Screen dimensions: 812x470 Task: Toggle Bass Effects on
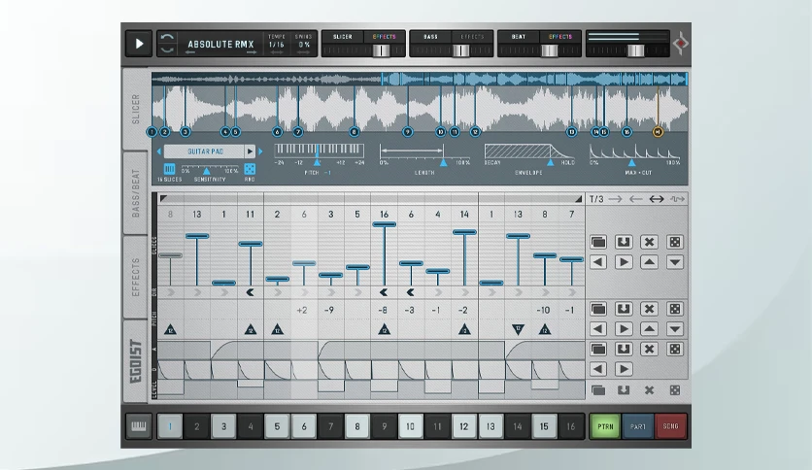tap(472, 37)
